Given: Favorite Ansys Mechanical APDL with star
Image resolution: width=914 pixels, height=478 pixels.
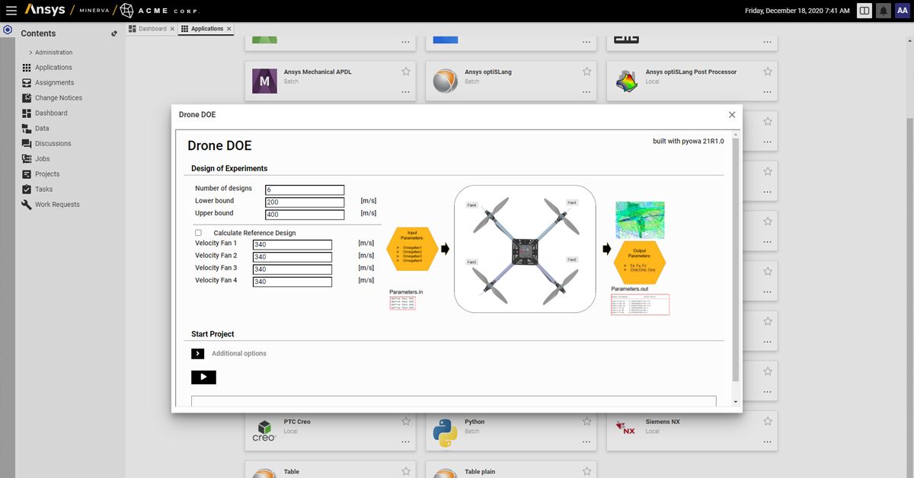Looking at the screenshot, I should (x=406, y=72).
